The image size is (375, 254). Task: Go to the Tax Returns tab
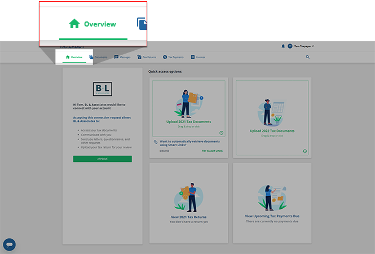[147, 57]
